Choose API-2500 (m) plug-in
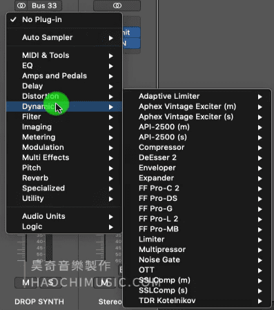This screenshot has width=274, height=310. (x=197, y=127)
